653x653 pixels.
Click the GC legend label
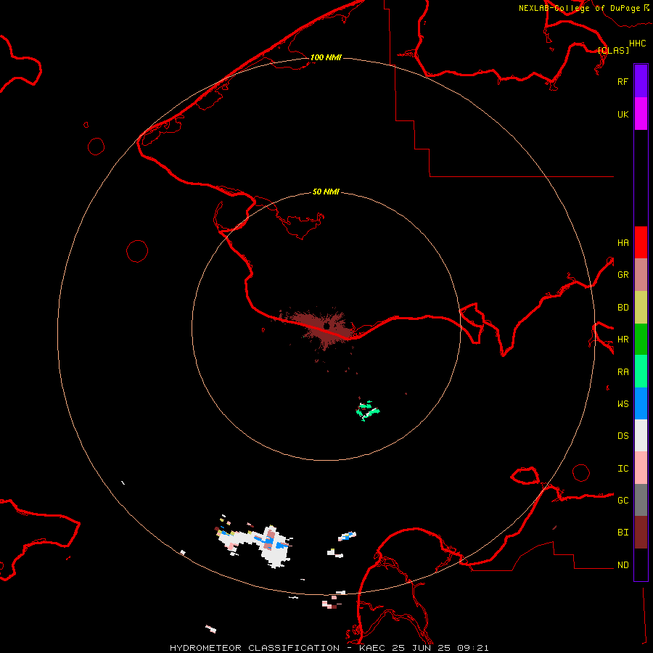(623, 500)
